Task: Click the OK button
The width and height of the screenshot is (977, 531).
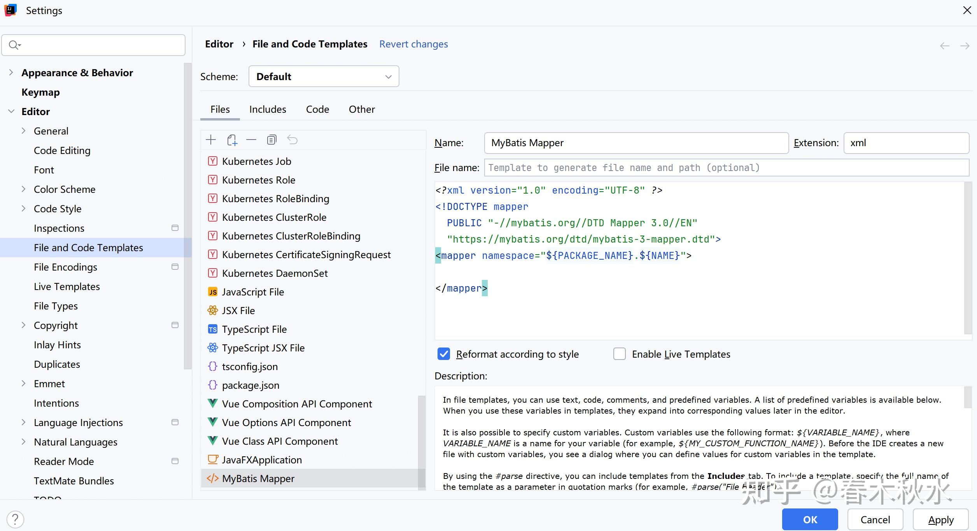Action: click(x=810, y=519)
